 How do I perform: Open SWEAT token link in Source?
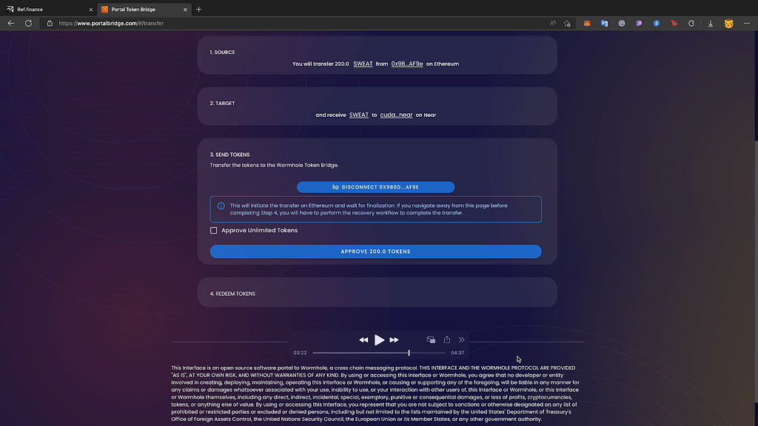tap(363, 64)
